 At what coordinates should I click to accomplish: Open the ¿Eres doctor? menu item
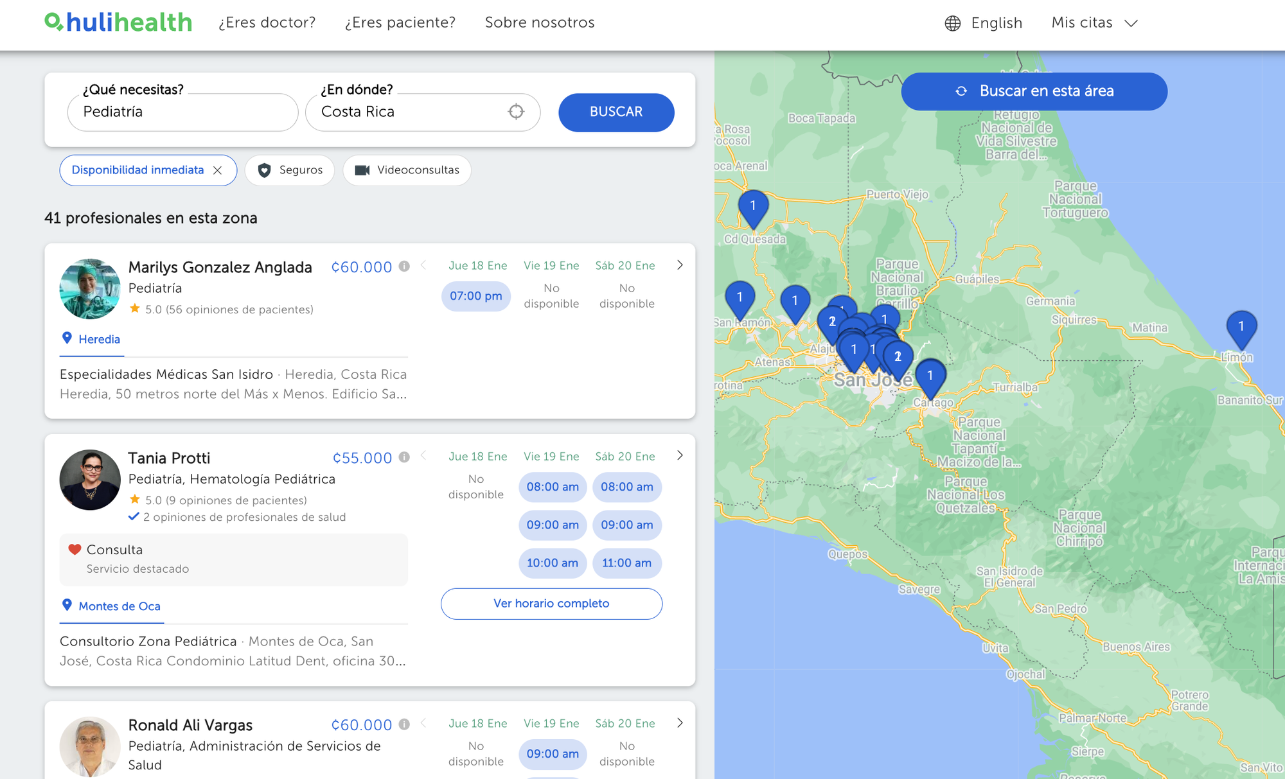267,22
